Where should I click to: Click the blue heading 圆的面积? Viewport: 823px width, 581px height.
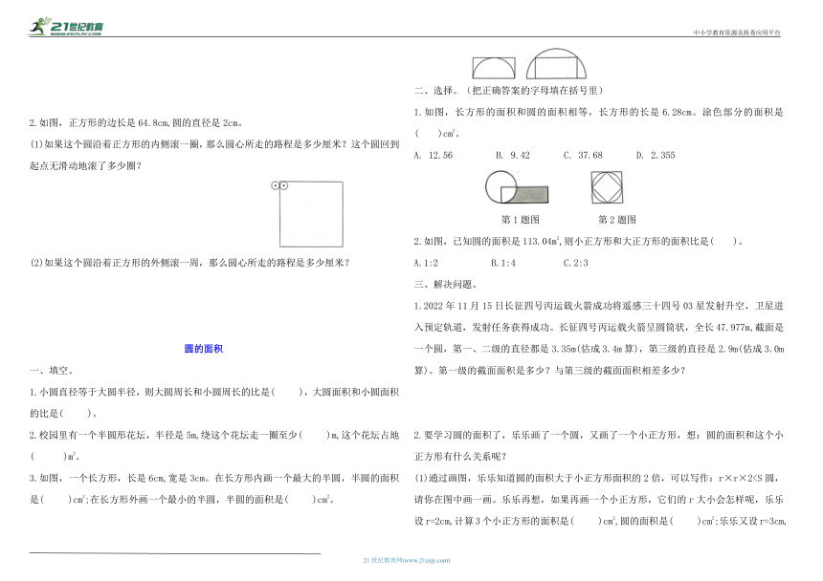click(204, 349)
